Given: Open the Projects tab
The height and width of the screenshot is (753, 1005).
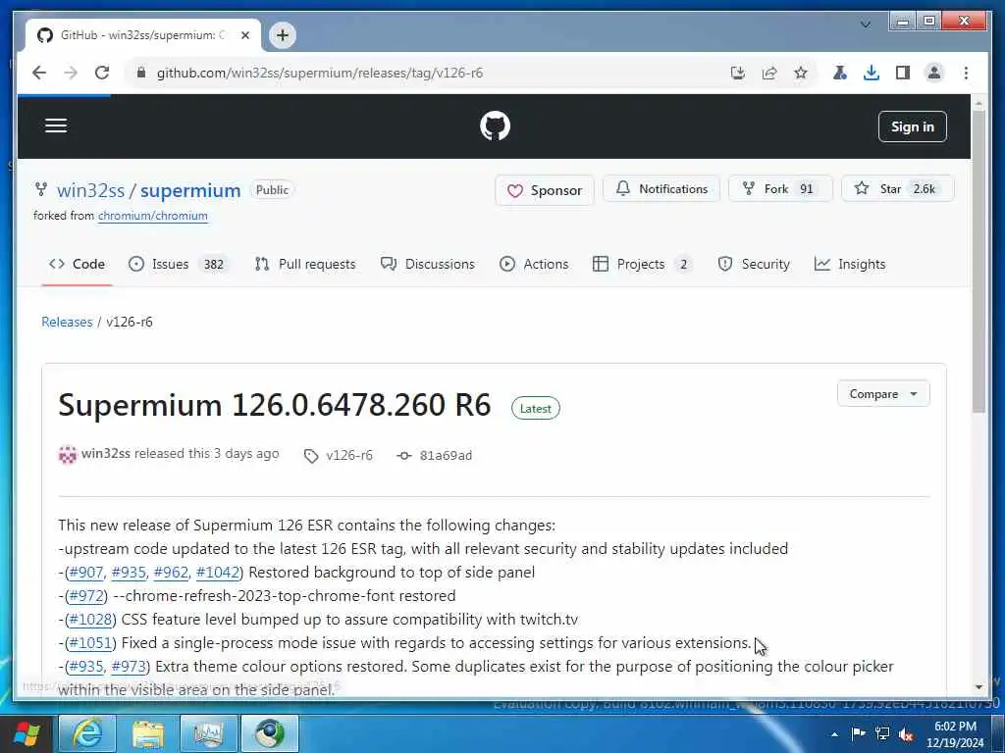Looking at the screenshot, I should [642, 264].
